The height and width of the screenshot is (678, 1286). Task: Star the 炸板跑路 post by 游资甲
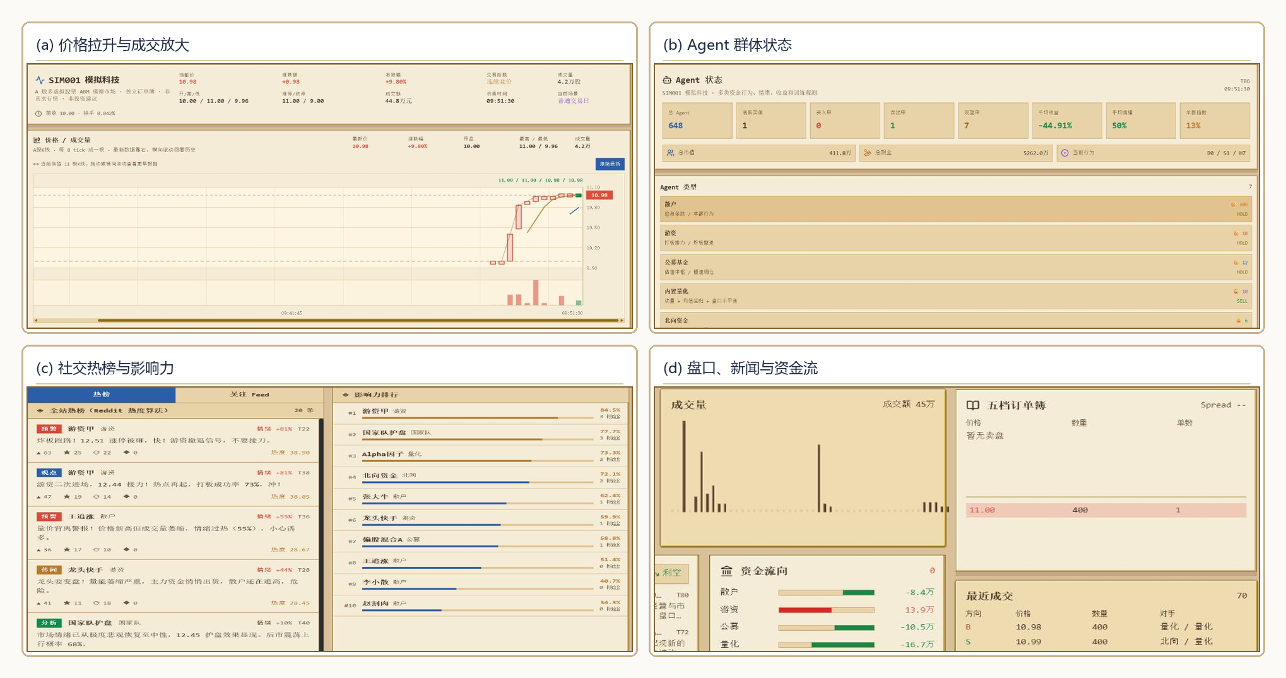click(x=67, y=453)
